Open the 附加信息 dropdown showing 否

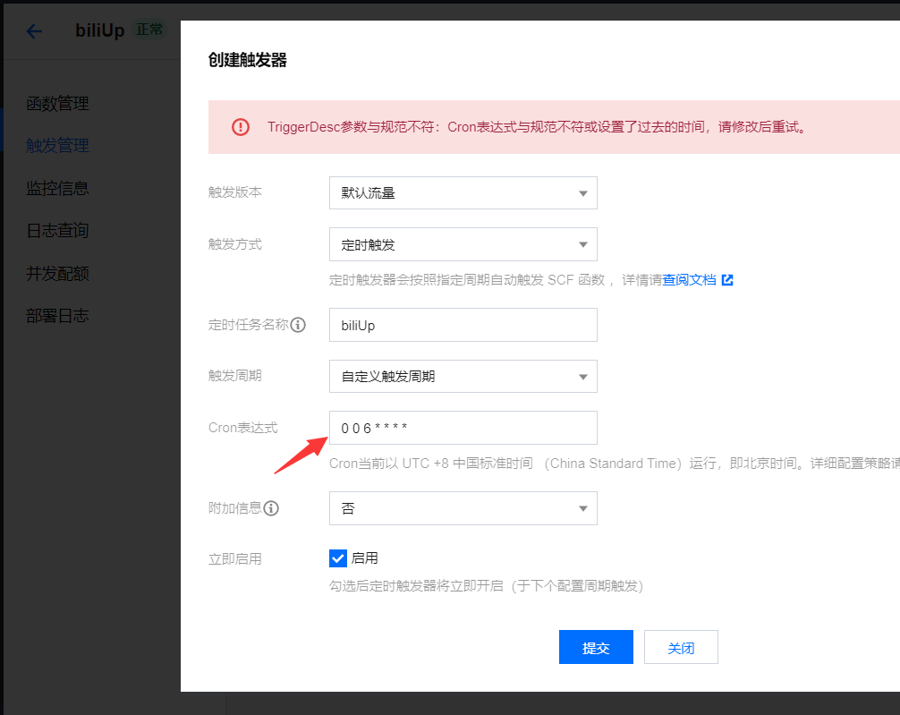[463, 507]
